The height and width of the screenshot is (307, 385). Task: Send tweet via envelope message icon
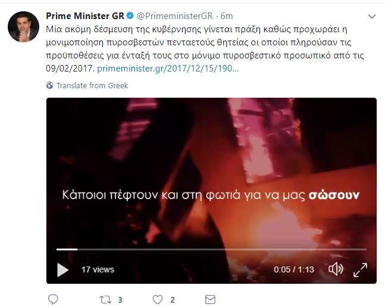tap(210, 300)
